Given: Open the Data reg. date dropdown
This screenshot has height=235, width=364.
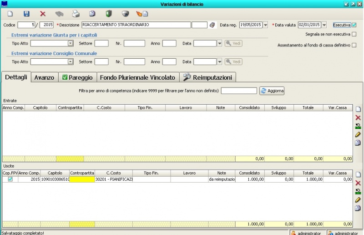Looking at the screenshot, I should click(x=266, y=25).
